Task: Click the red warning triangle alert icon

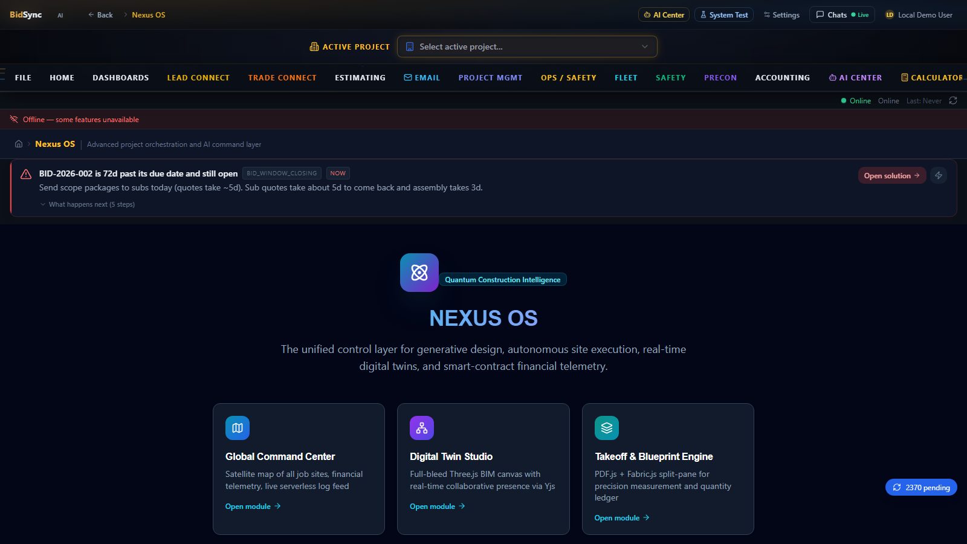Action: (26, 174)
